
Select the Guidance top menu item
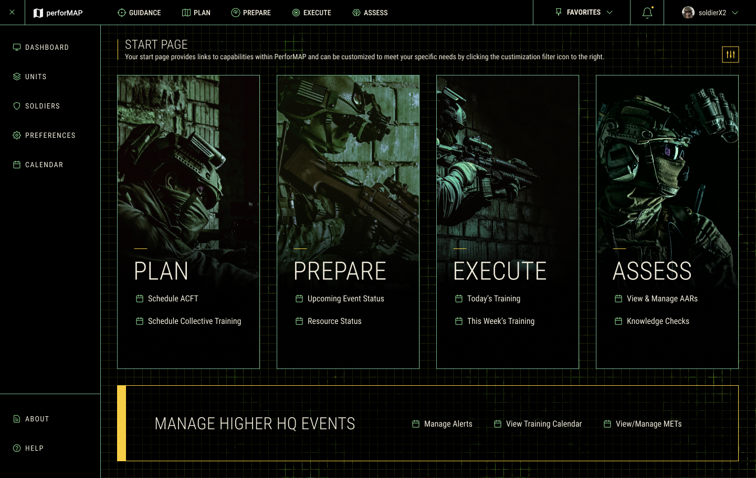139,13
